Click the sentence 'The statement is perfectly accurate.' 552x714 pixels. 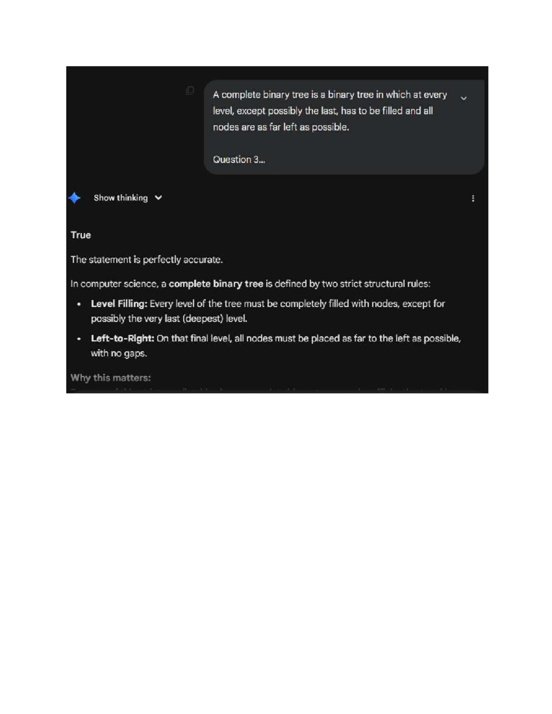(146, 260)
